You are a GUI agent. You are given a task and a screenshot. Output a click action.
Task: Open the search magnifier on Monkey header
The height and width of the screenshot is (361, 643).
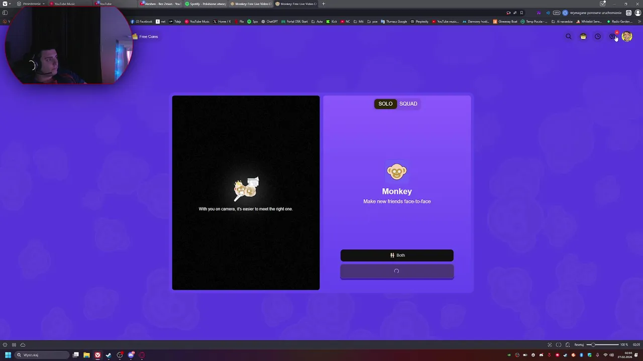pyautogui.click(x=569, y=37)
